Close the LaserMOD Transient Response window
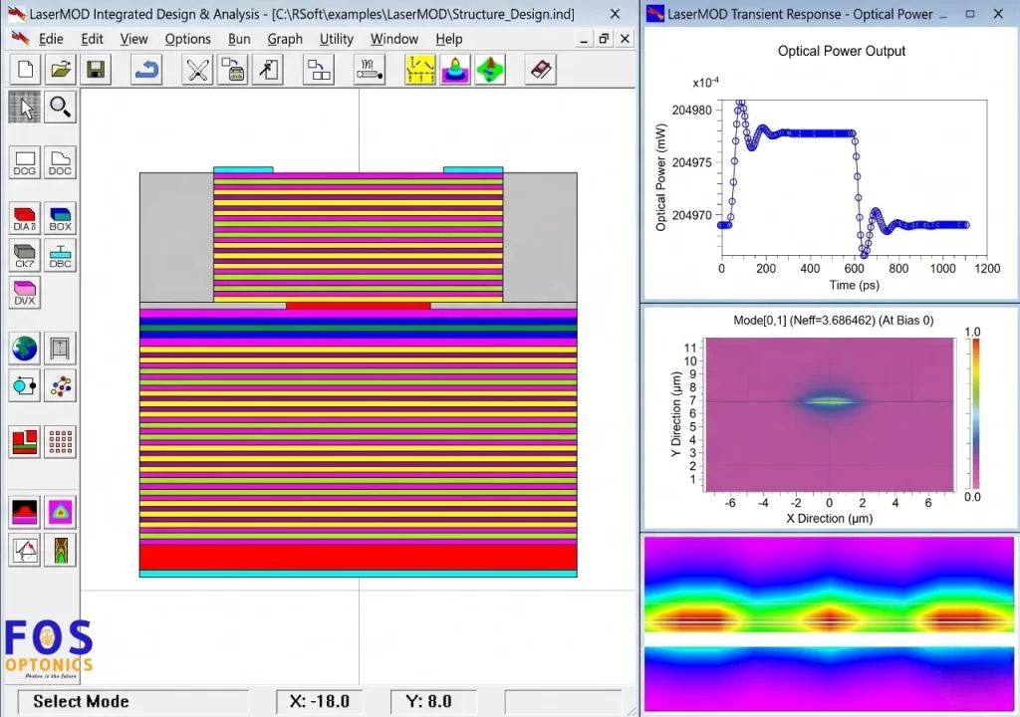Viewport: 1020px width, 717px height. [x=998, y=14]
